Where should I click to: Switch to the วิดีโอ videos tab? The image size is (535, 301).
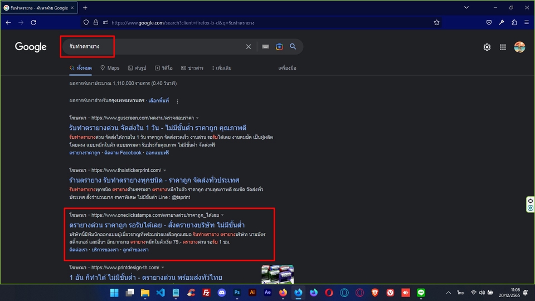(164, 68)
